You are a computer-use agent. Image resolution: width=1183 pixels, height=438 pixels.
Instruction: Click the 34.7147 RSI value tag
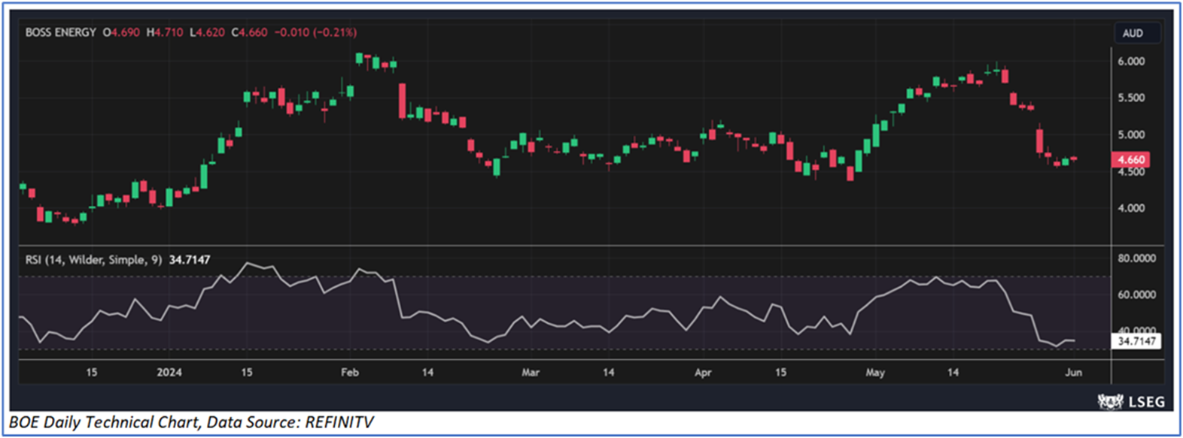point(1136,341)
